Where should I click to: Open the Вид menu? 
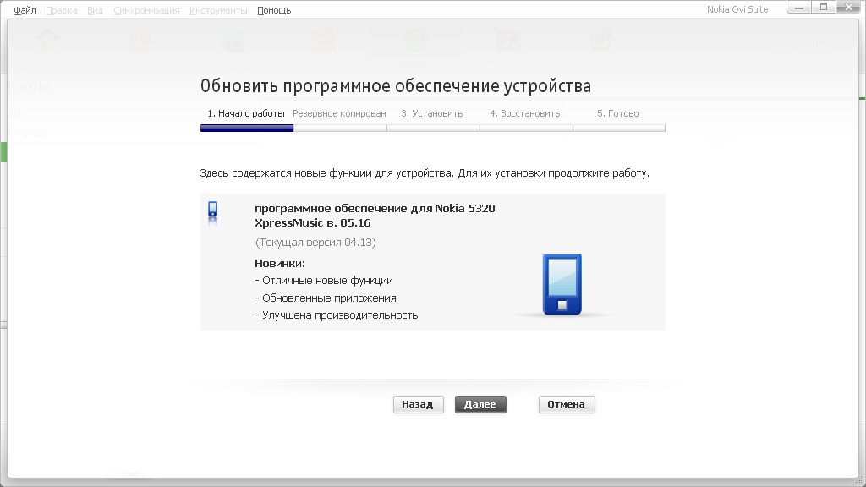coord(95,10)
